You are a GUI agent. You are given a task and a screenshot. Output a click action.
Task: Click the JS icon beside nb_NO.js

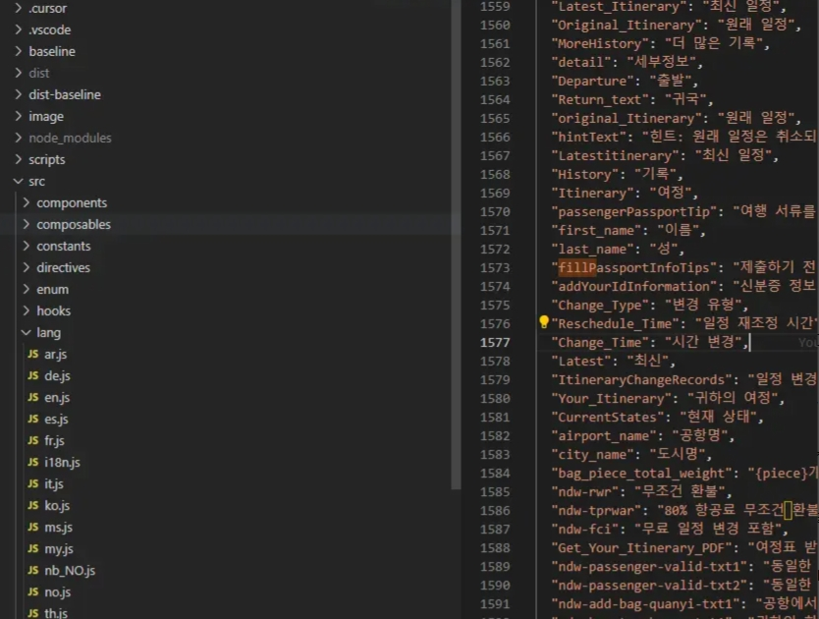32,570
